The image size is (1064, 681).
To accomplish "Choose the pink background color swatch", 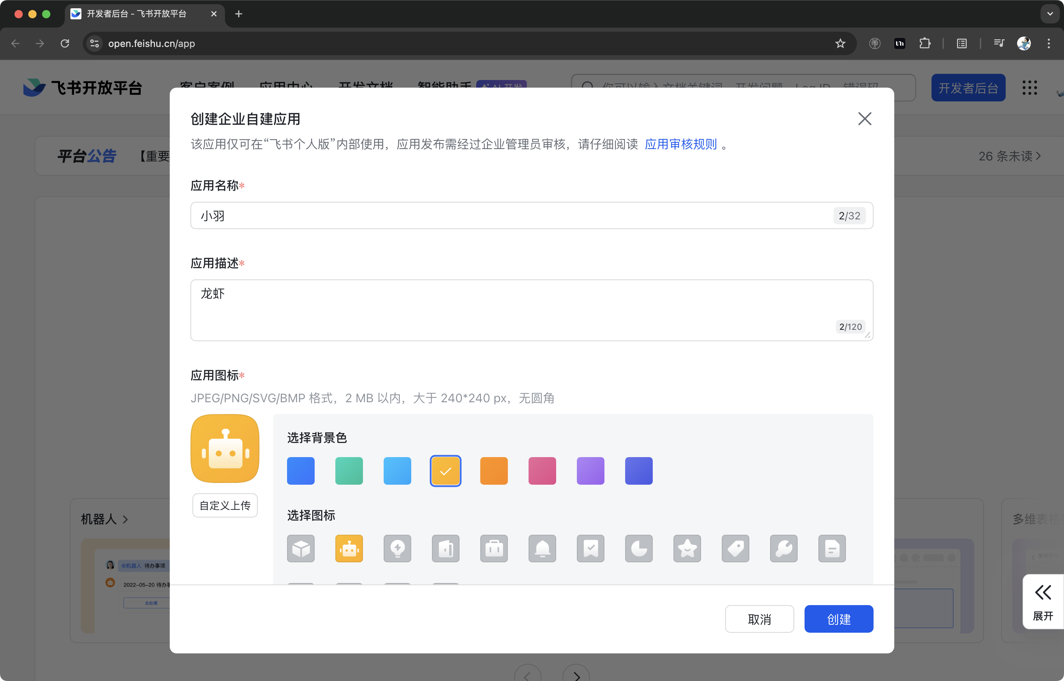I will (542, 471).
